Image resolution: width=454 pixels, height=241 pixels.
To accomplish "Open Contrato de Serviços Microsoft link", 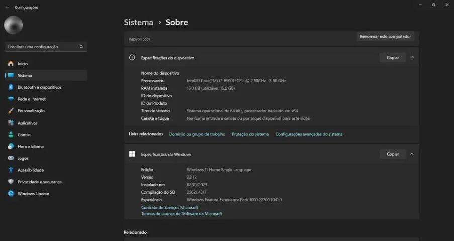I will (169, 207).
